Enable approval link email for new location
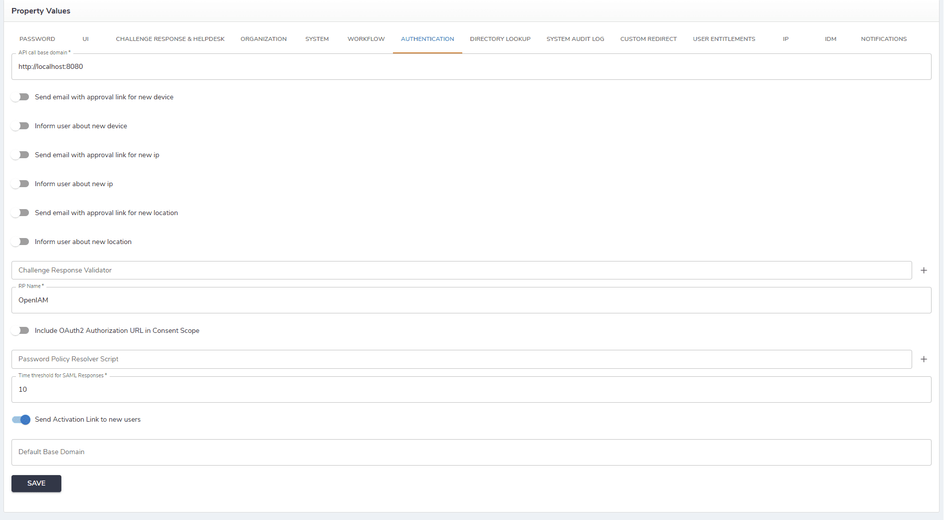This screenshot has width=944, height=520. coord(20,213)
